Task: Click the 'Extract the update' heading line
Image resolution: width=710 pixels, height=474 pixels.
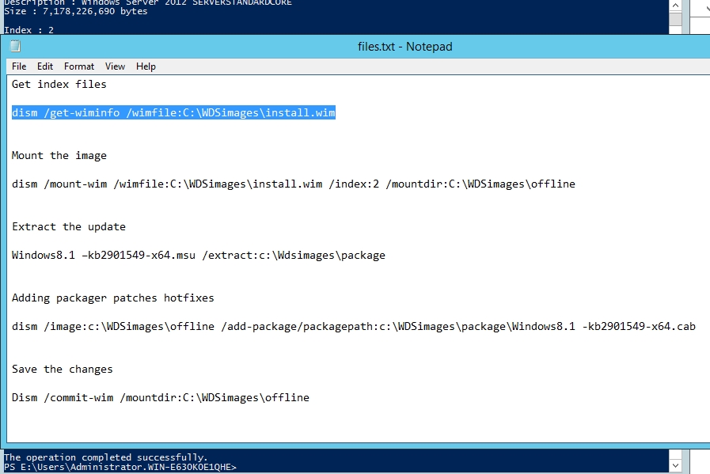Action: 68,227
